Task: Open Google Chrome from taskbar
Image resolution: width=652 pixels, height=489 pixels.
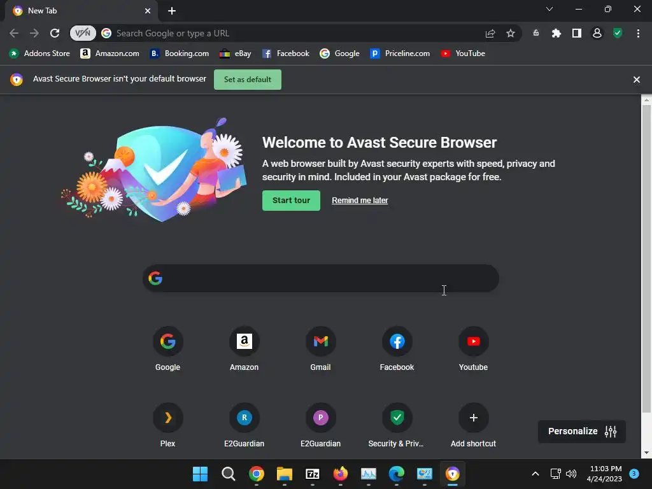Action: click(x=256, y=474)
